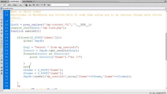Open the validation toolbar dropdown
Image resolution: width=167 pixels, height=94 pixels.
tap(37, 5)
